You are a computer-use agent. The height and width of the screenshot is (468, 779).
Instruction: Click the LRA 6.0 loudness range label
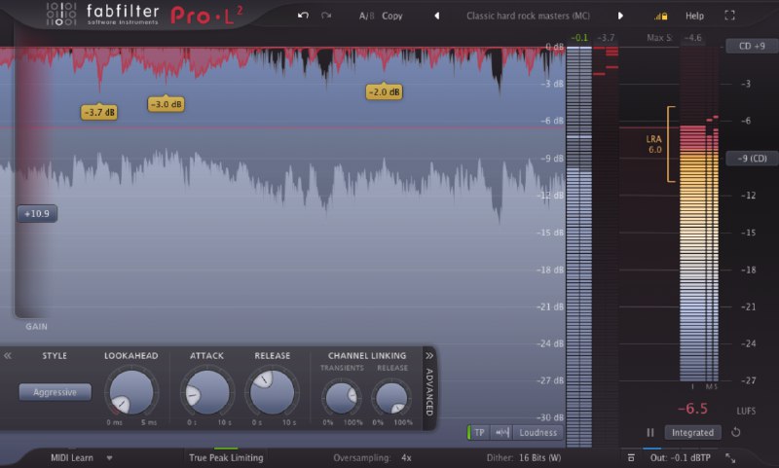[x=654, y=144]
